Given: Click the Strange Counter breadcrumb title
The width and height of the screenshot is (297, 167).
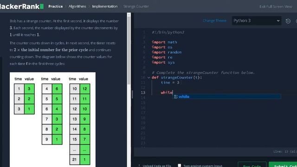Looking at the screenshot, I should click(136, 6).
